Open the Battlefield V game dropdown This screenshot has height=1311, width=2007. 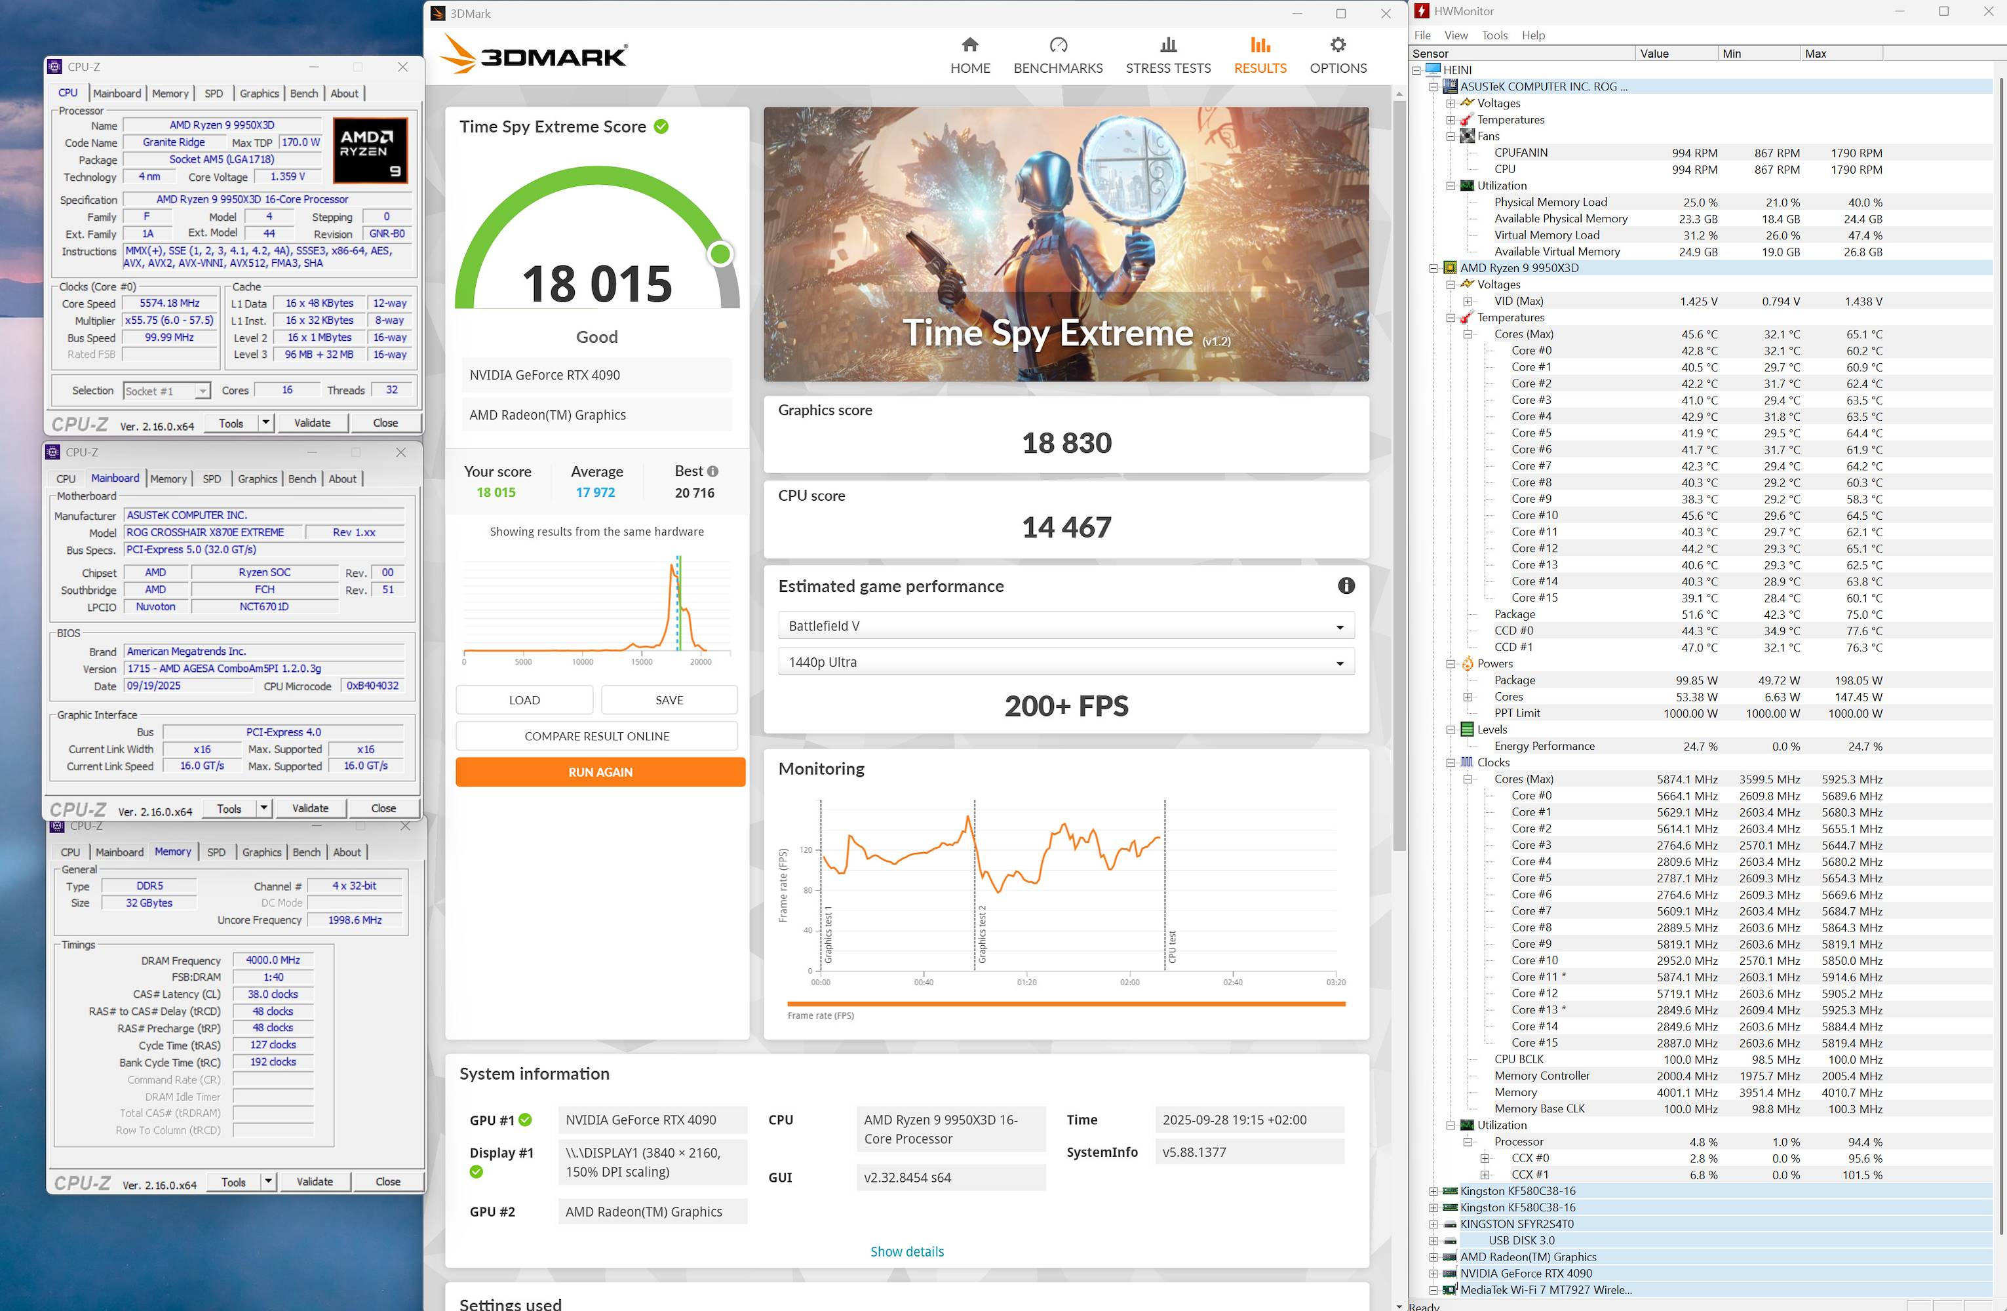1065,625
